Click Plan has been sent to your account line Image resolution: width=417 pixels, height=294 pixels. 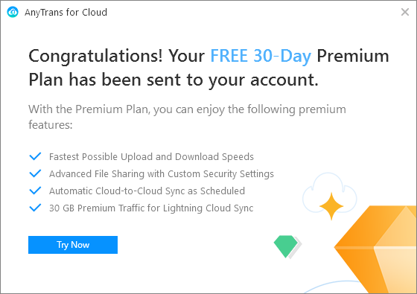[x=174, y=80]
